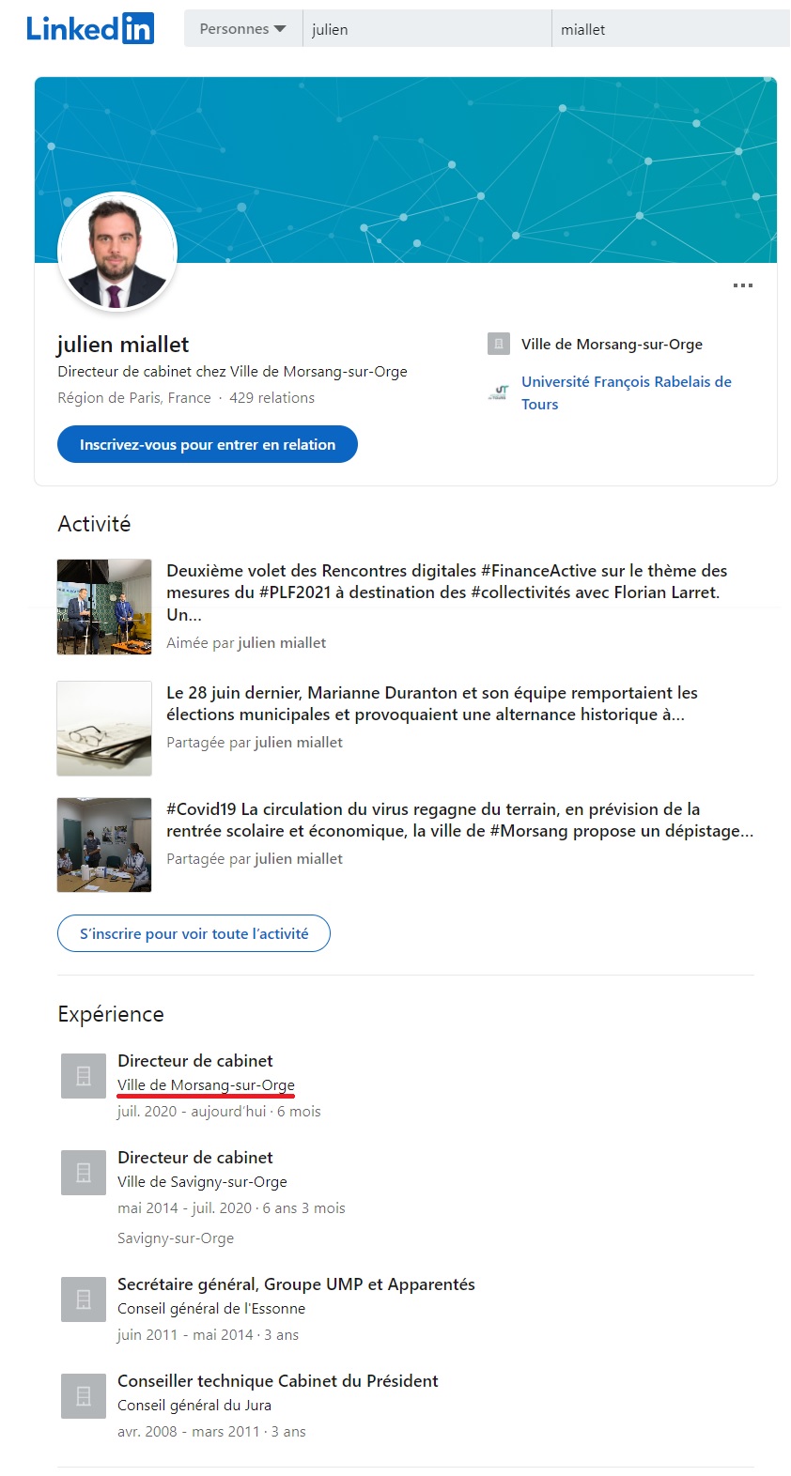Click the Ville de Morsang-sur-Orge building icon in header
791x1476 pixels.
[499, 344]
